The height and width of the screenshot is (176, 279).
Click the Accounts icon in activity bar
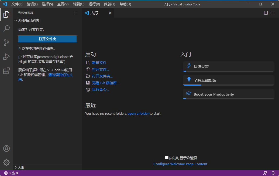pos(6,148)
